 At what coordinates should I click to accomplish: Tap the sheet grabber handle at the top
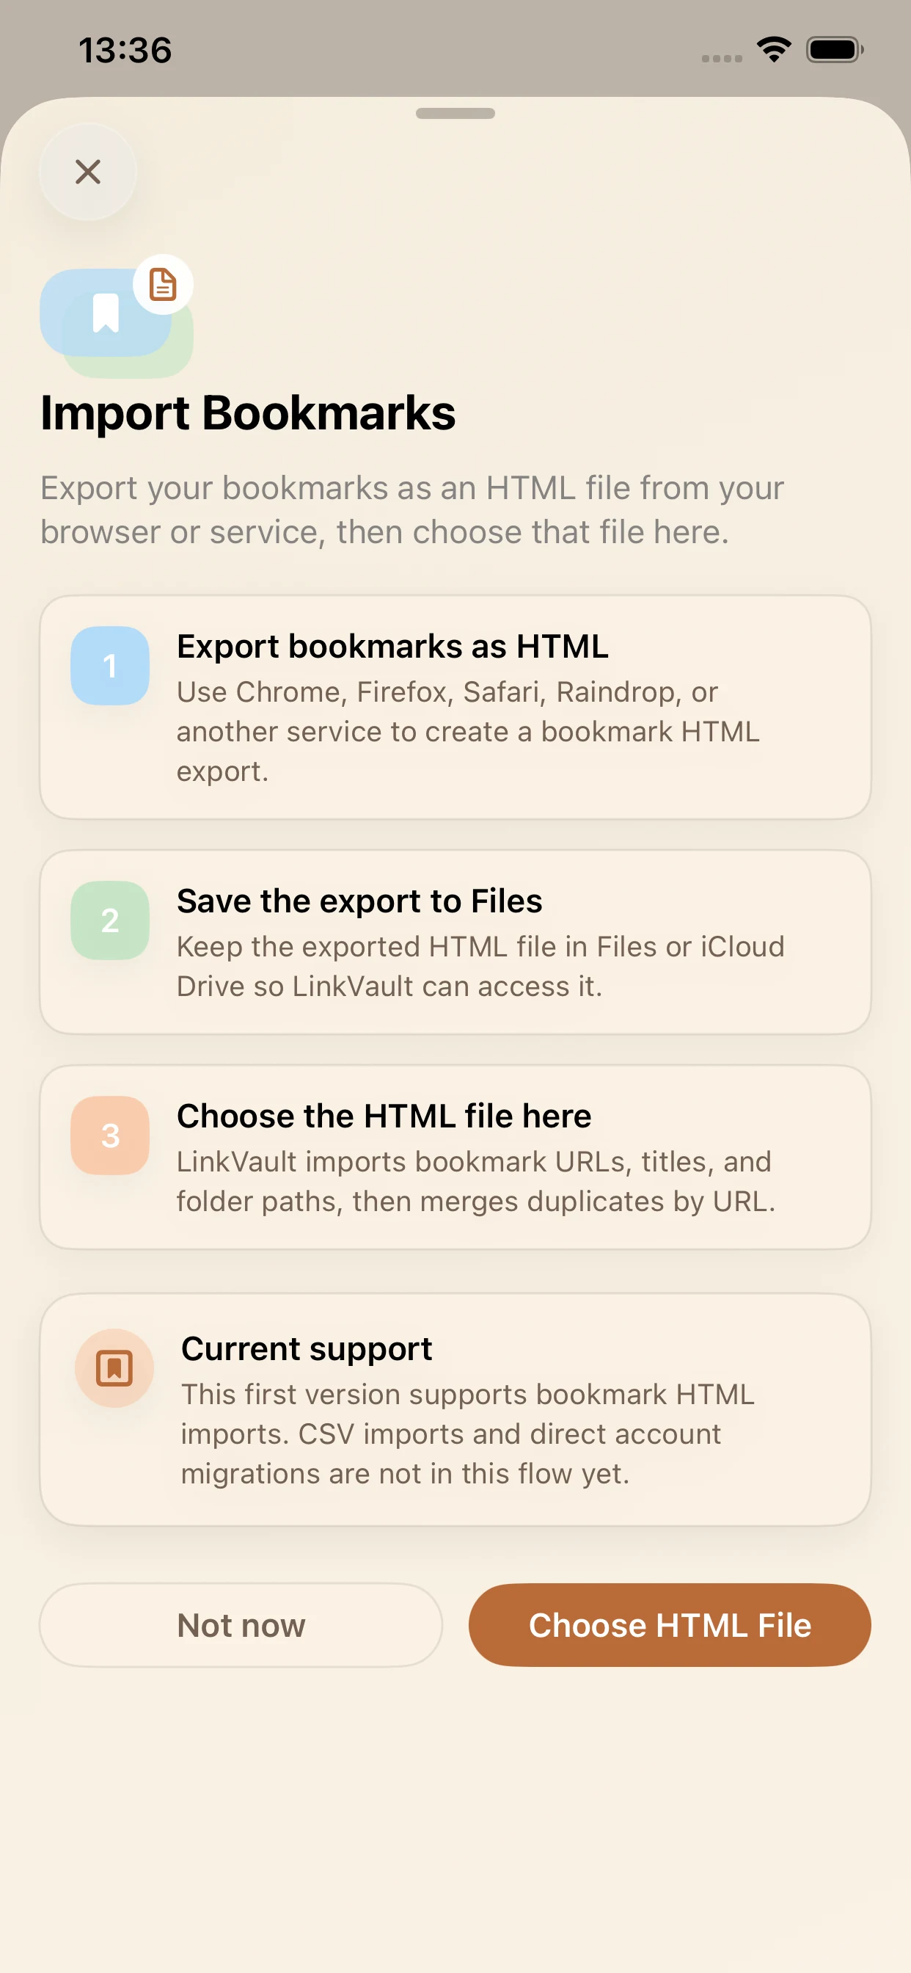coord(455,115)
